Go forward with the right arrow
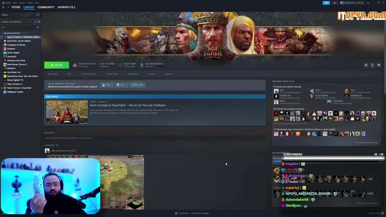 coord(8,7)
